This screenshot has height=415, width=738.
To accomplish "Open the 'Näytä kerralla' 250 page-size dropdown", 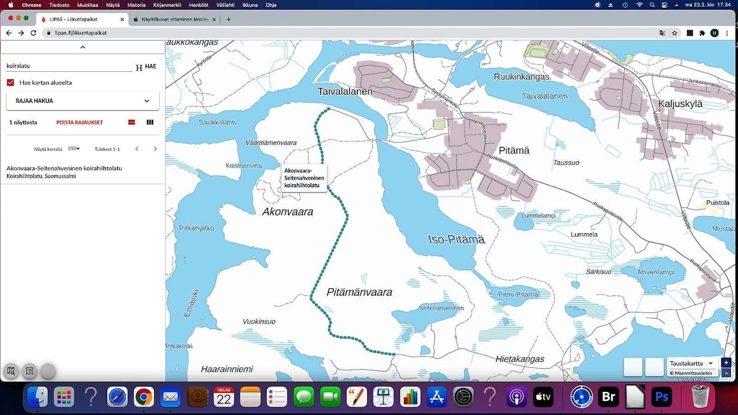I will click(74, 149).
